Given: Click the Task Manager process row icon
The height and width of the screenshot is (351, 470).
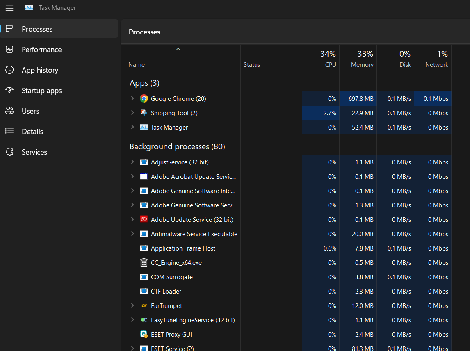Looking at the screenshot, I should tap(144, 128).
